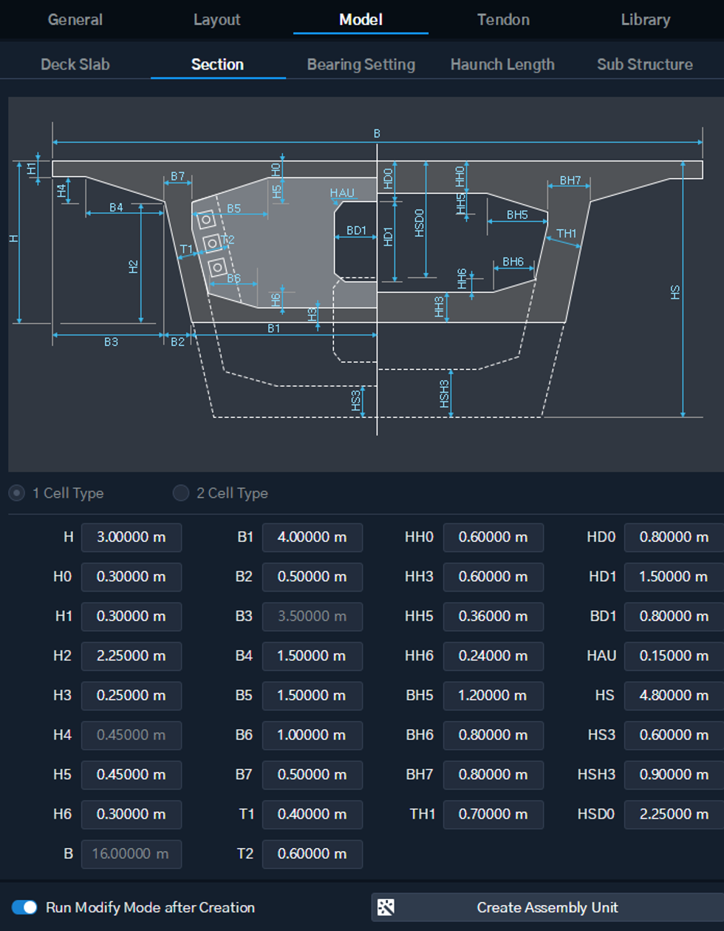Edit the HSD0 input field
The image size is (724, 931).
(x=674, y=814)
